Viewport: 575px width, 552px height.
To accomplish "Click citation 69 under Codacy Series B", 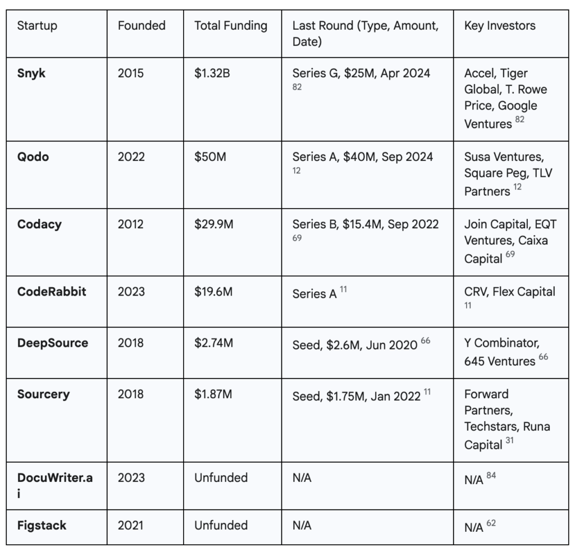I will [x=297, y=238].
